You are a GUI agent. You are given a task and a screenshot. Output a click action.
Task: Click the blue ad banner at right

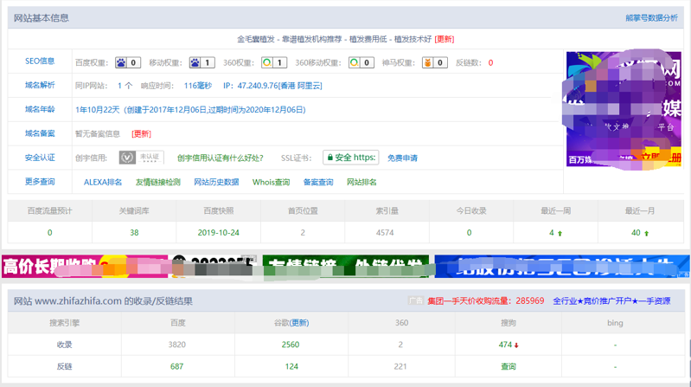point(562,266)
